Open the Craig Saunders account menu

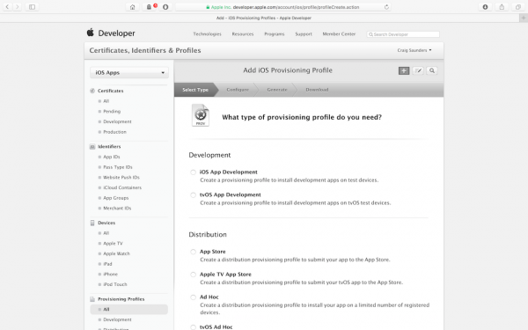tap(414, 50)
